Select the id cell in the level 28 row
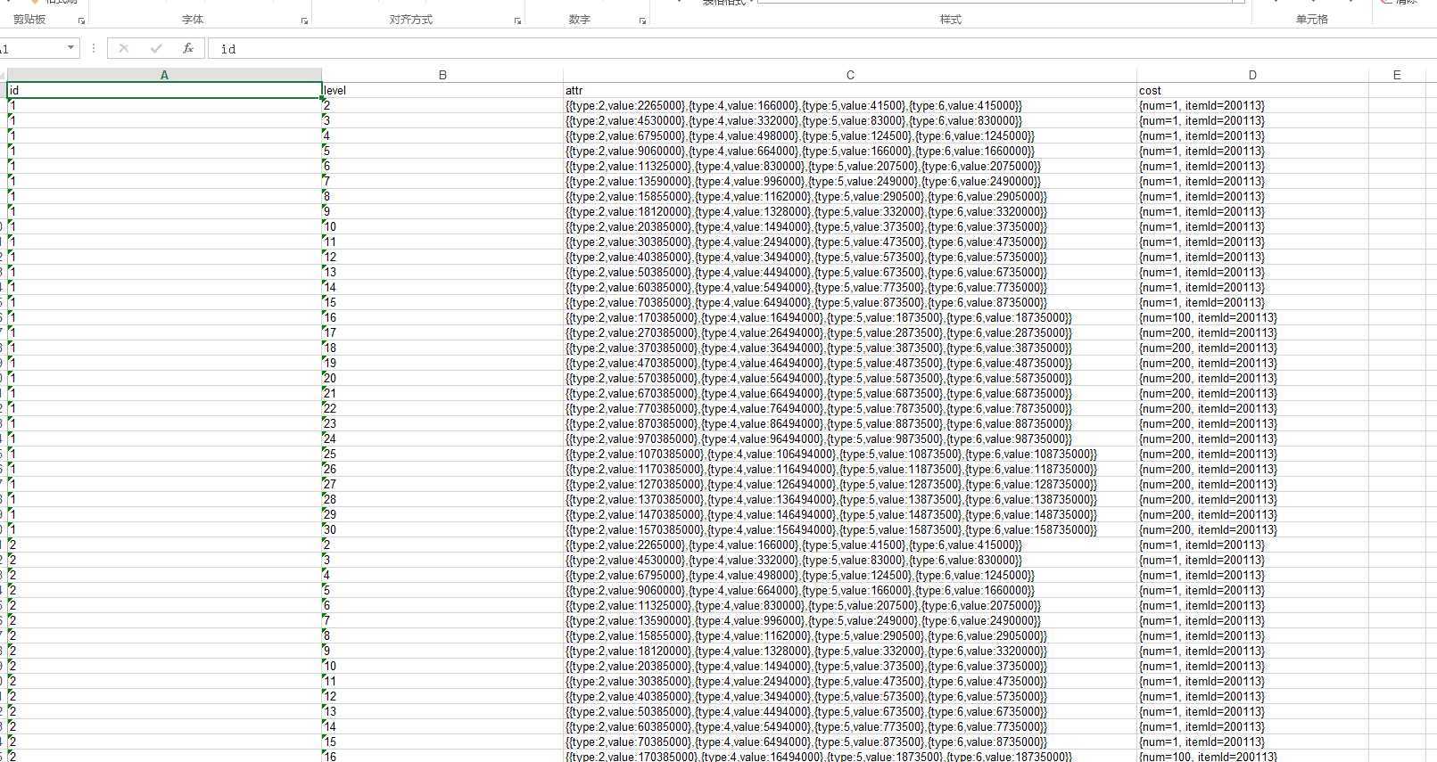 [164, 499]
